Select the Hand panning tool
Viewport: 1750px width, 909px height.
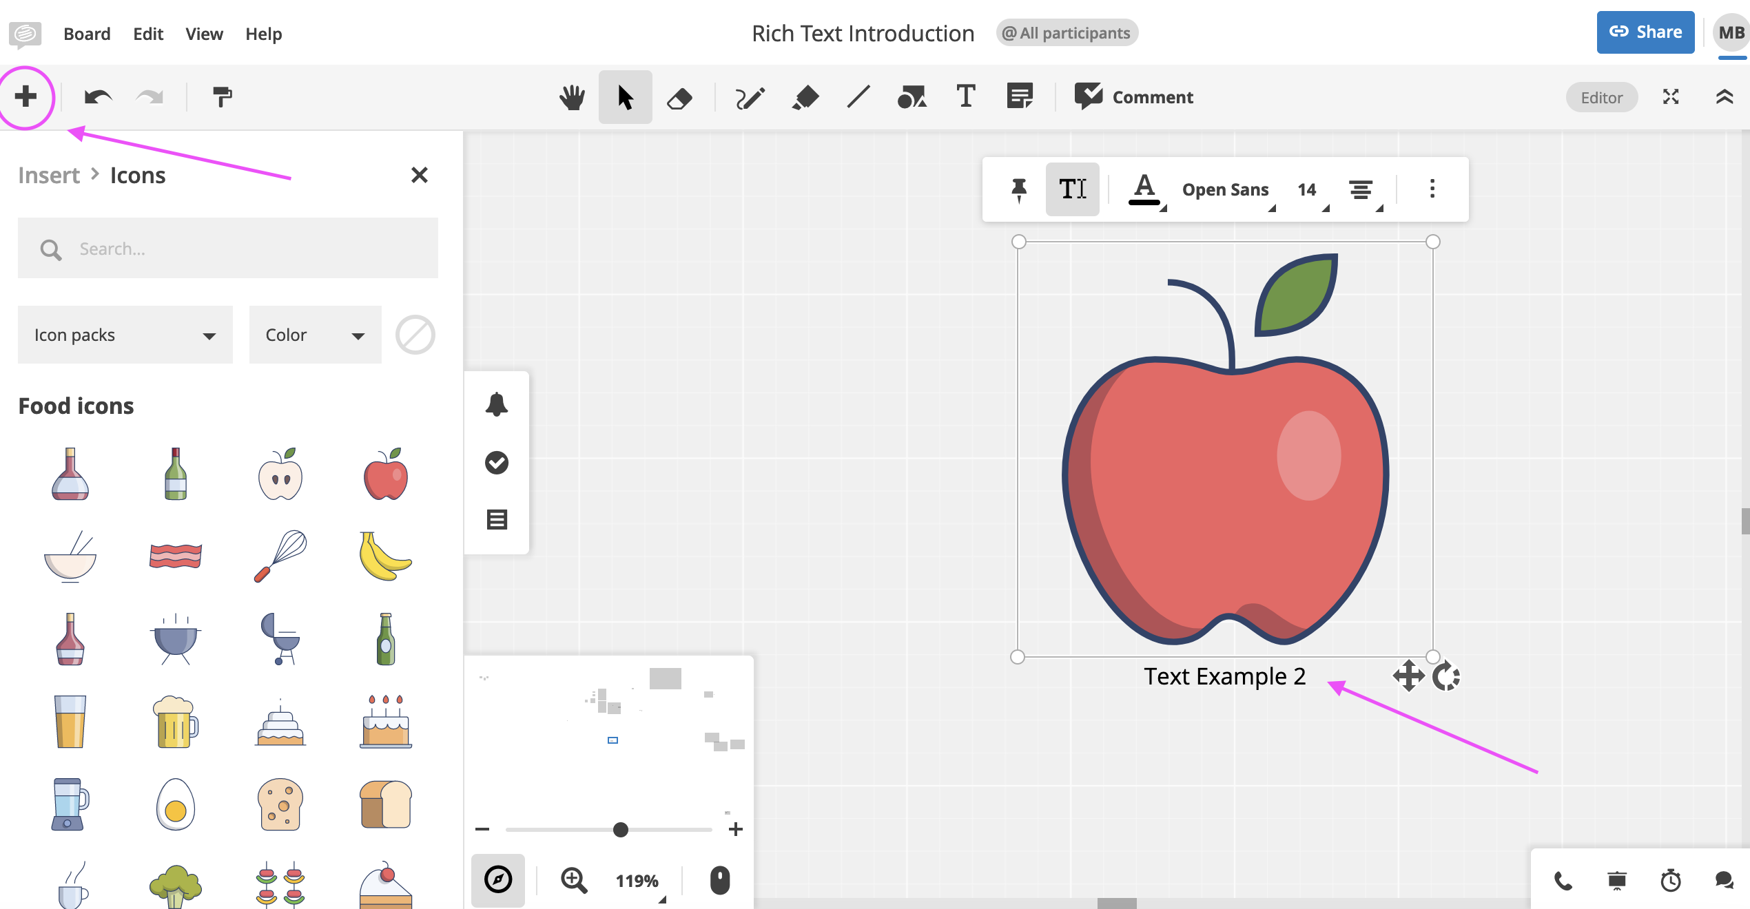pos(572,97)
